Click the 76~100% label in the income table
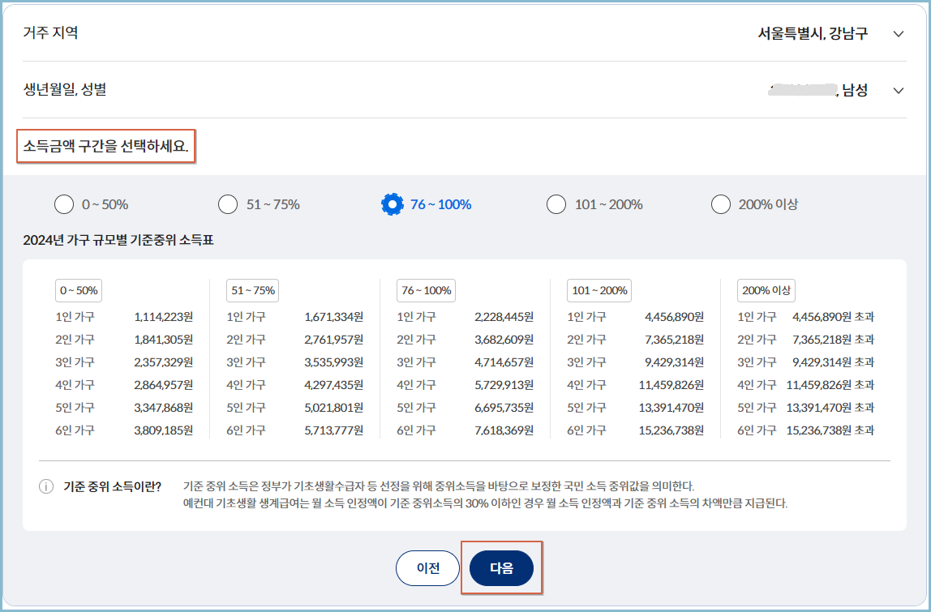Image resolution: width=931 pixels, height=612 pixels. click(427, 290)
